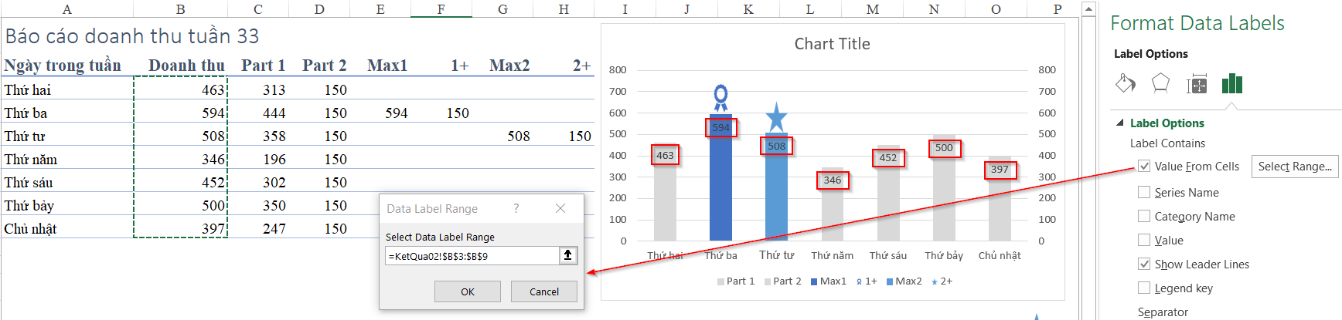Image resolution: width=1342 pixels, height=320 pixels.
Task: Select the Max1 legend entry
Action: [x=828, y=281]
